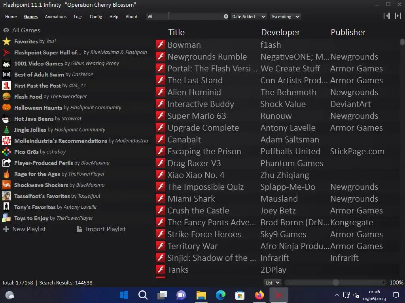Select Miami Shark in the list
Image resolution: width=405 pixels, height=303 pixels.
point(276,199)
